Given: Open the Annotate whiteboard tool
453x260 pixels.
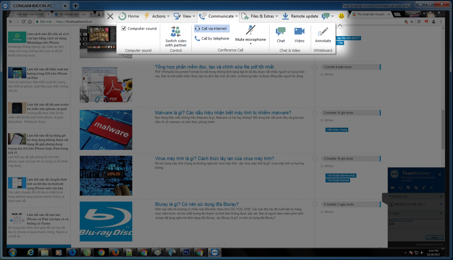Looking at the screenshot, I should 323,35.
